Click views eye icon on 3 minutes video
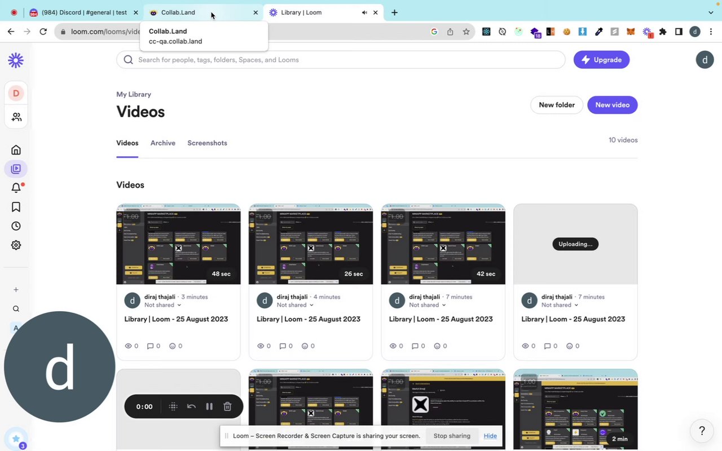Image resolution: width=722 pixels, height=451 pixels. tap(128, 346)
